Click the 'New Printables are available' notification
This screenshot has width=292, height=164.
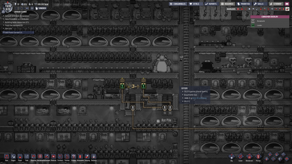tap(17, 19)
